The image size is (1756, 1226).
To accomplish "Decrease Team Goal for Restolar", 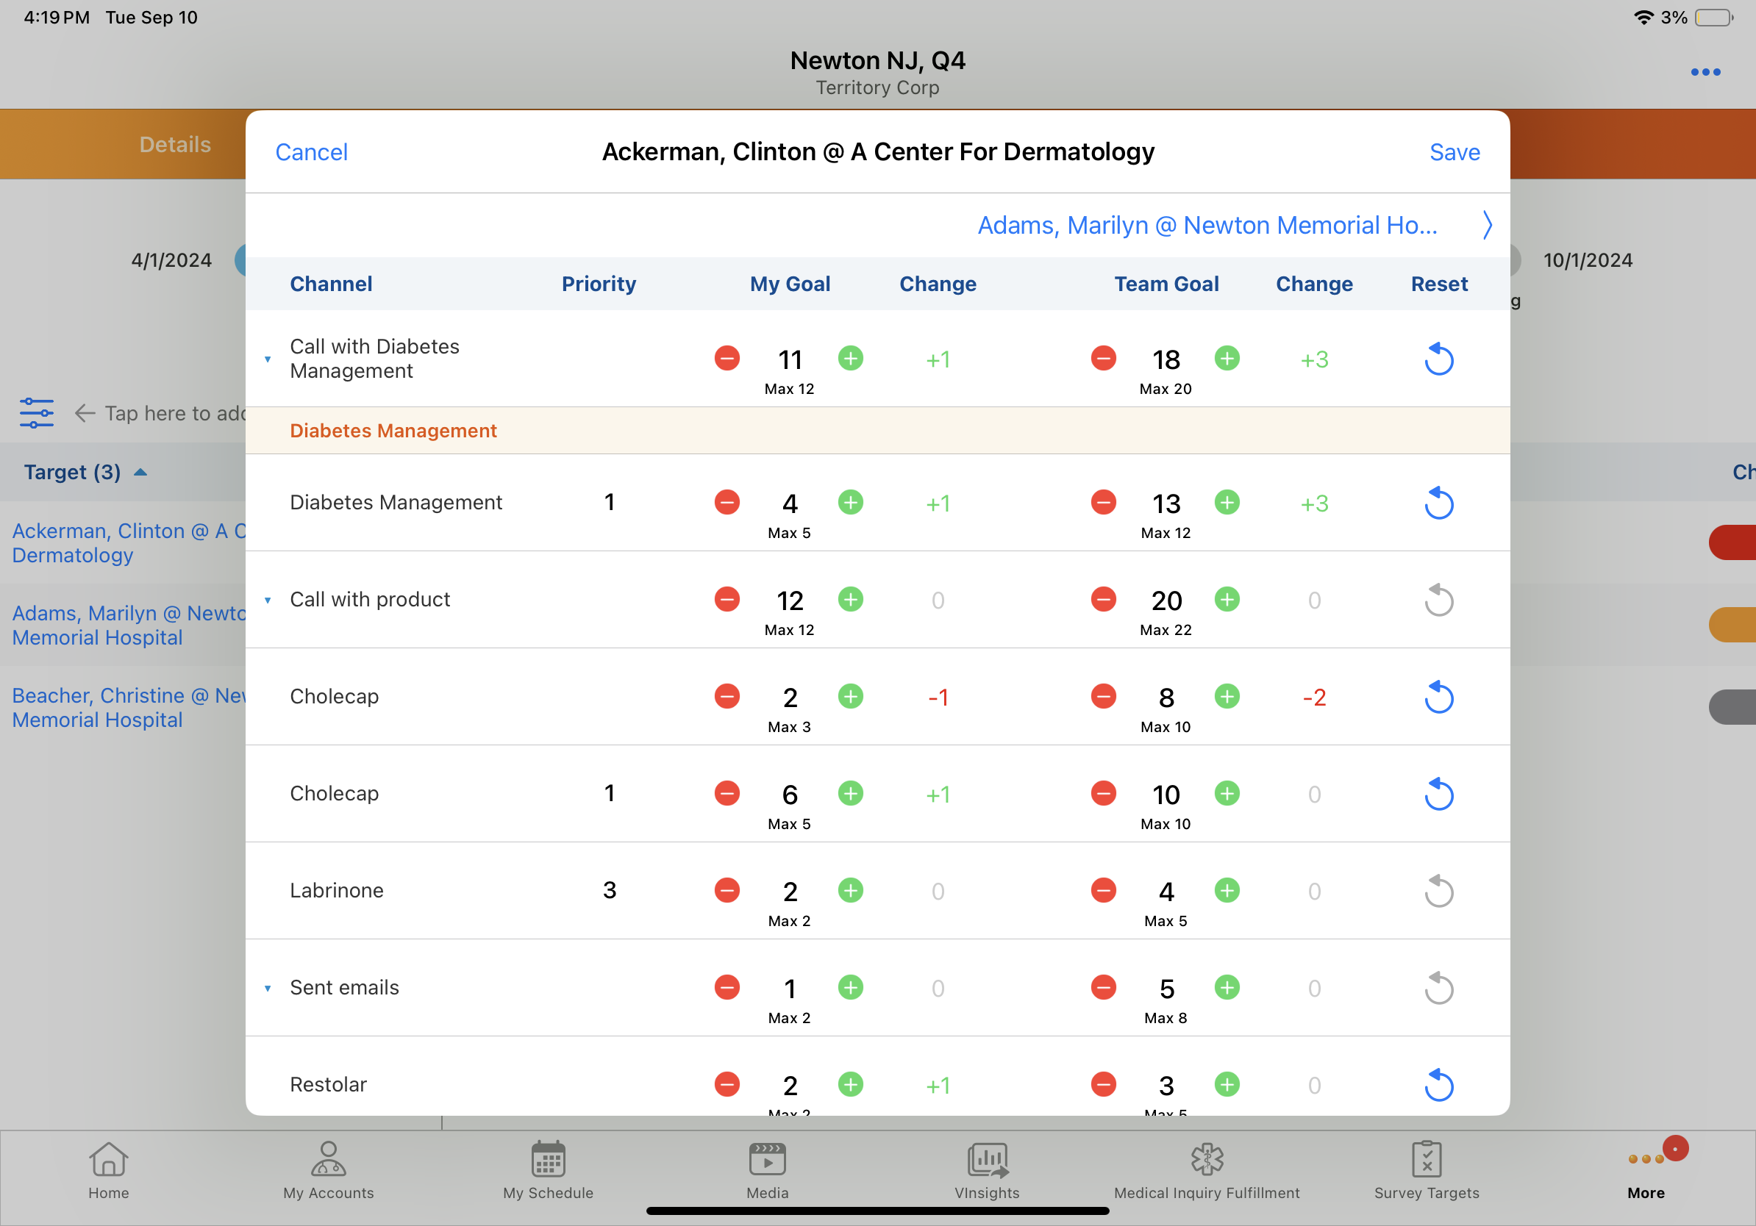I will (x=1103, y=1084).
